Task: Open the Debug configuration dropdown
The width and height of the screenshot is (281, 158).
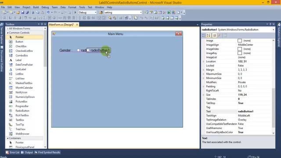Action: point(95,13)
